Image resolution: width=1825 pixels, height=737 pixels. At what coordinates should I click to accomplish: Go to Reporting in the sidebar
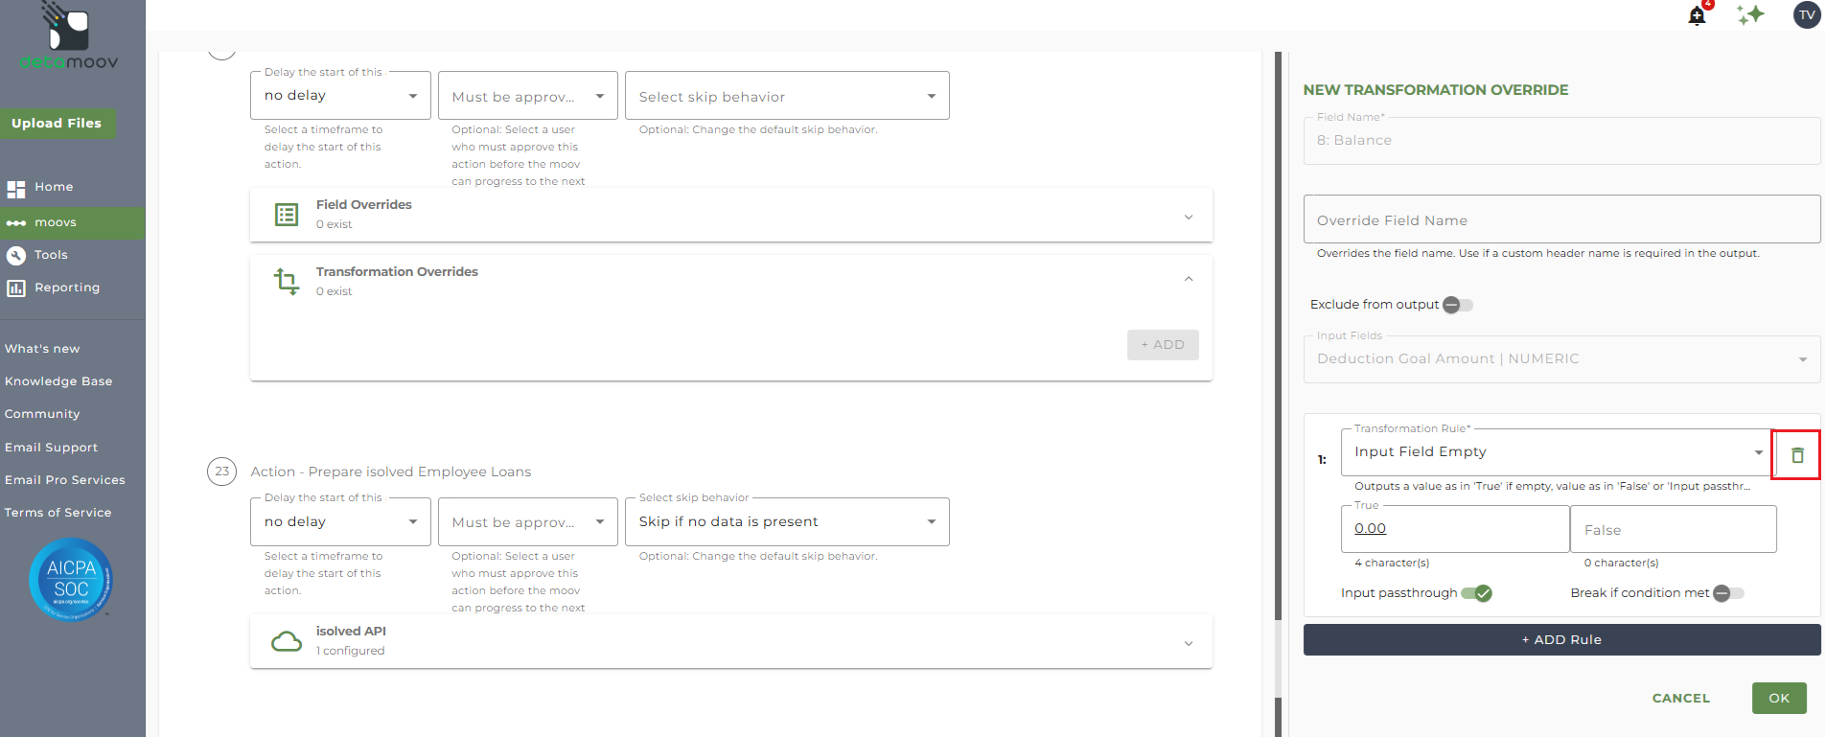[67, 288]
